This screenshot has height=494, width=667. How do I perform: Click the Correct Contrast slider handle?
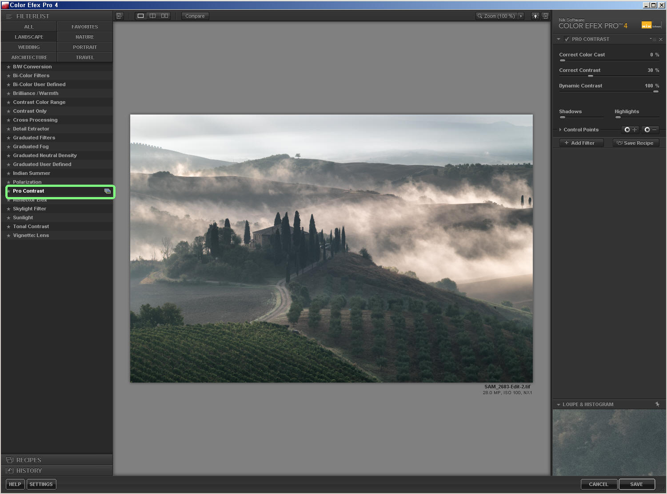[x=590, y=76]
